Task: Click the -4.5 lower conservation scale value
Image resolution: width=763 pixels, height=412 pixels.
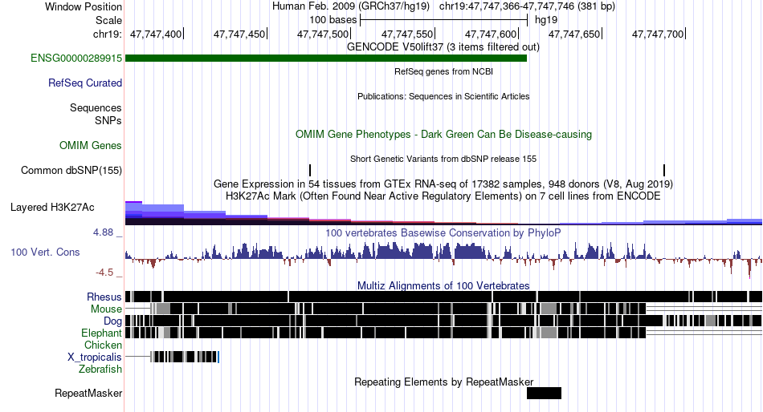Action: coord(104,273)
